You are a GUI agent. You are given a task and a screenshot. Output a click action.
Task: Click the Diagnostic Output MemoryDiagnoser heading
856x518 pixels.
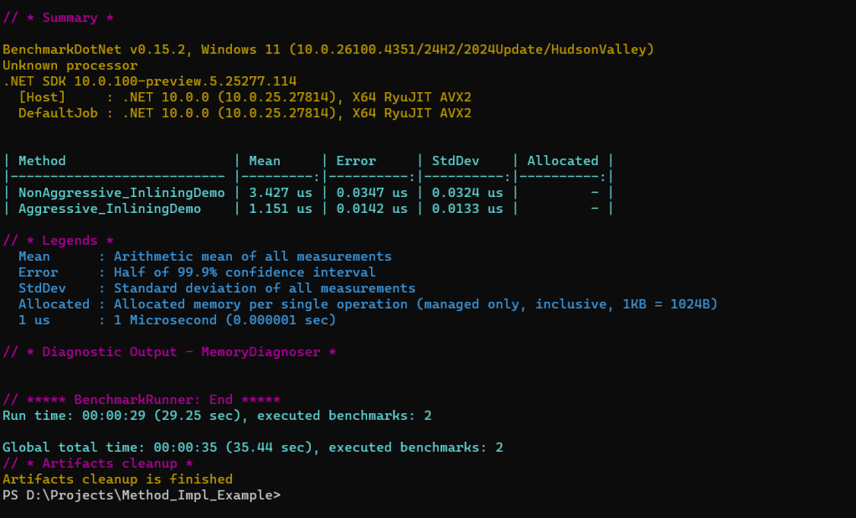click(169, 352)
